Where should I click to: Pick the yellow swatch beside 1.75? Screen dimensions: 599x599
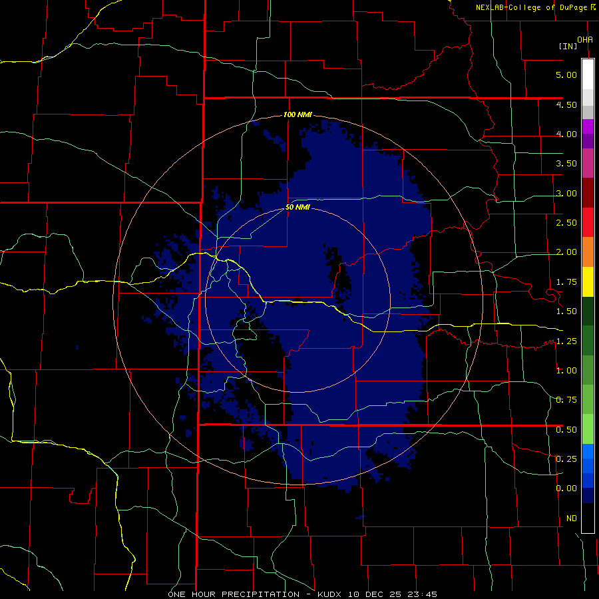(x=588, y=282)
